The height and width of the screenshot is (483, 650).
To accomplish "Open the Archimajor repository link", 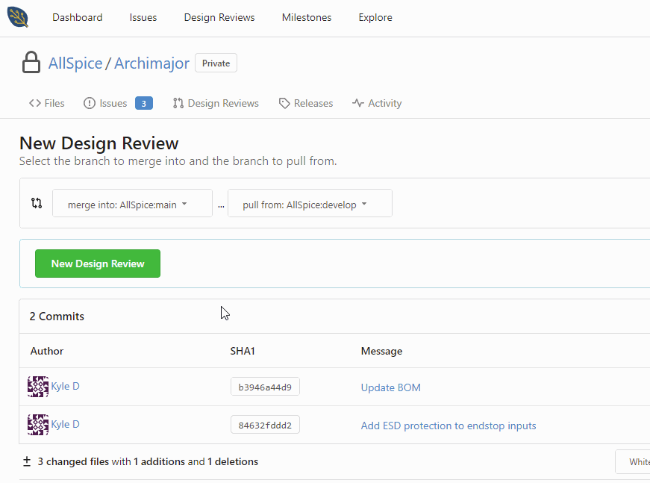I will [x=151, y=63].
